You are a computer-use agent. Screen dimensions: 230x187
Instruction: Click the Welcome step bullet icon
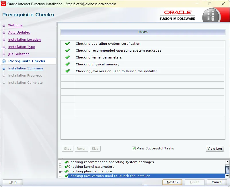(x=4, y=26)
